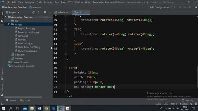Select the css folder
The image size is (198, 111).
point(16,21)
